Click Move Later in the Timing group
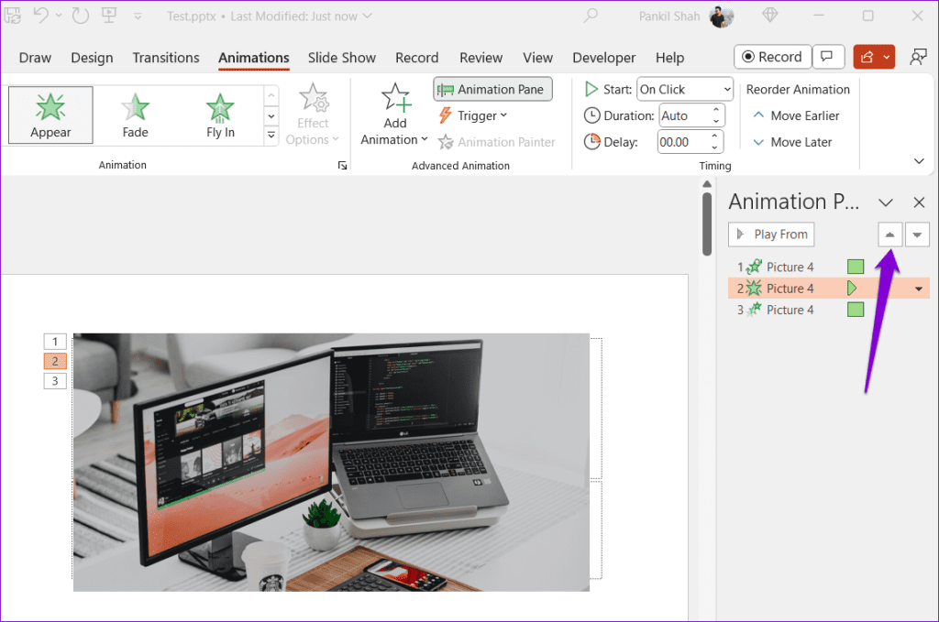The height and width of the screenshot is (622, 939). [794, 142]
